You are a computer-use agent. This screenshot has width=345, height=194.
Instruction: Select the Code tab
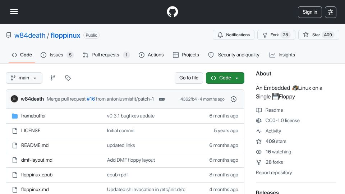(22, 55)
